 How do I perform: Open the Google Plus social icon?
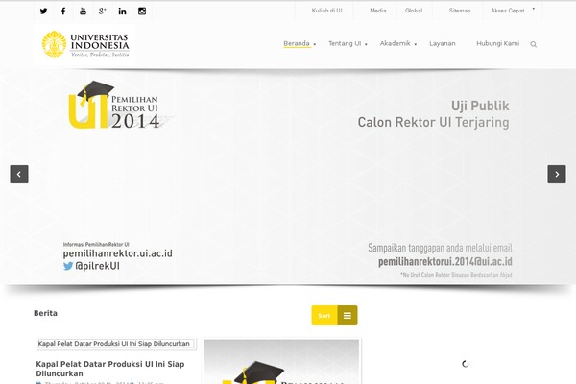click(103, 11)
